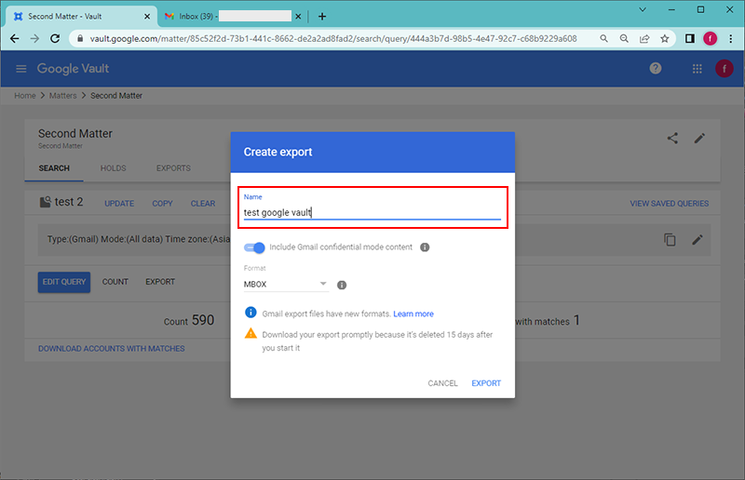
Task: Click DOWNLOAD ACCOUNTS WITH MATCHES
Action: tap(112, 349)
